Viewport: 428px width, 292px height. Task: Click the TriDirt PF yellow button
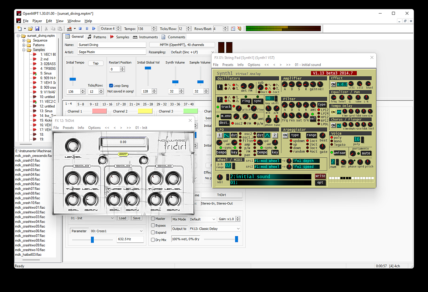pyautogui.click(x=123, y=154)
